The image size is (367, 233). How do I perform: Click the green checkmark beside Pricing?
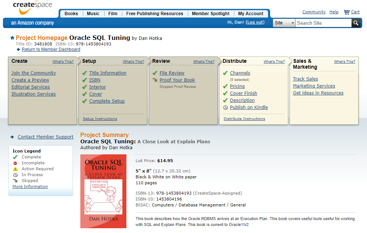tap(225, 86)
